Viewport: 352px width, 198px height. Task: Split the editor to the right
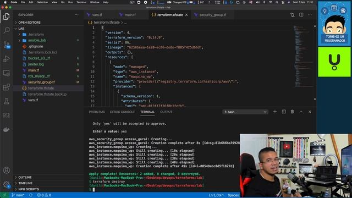pos(301,15)
